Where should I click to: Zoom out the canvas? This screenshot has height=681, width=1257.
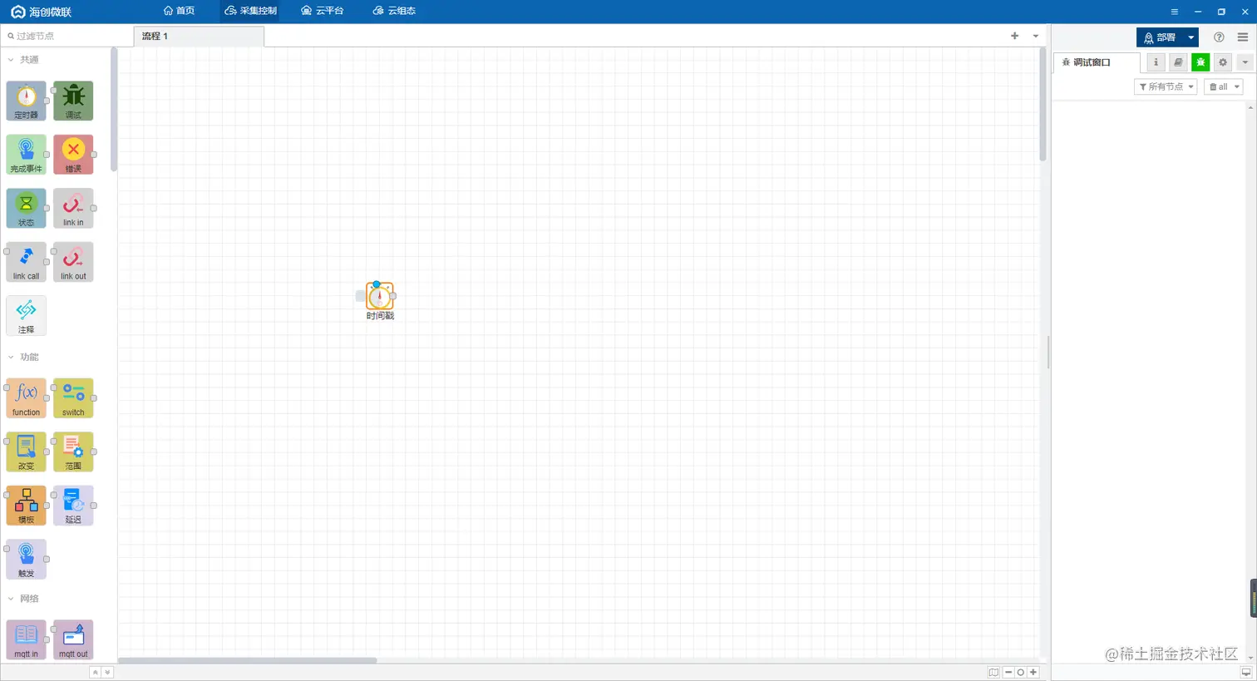[1008, 672]
